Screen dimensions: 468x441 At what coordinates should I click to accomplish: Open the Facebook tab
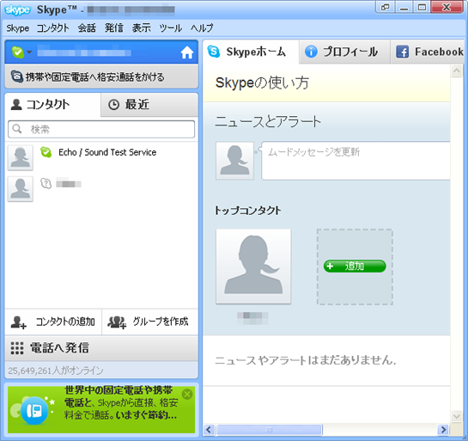click(428, 52)
